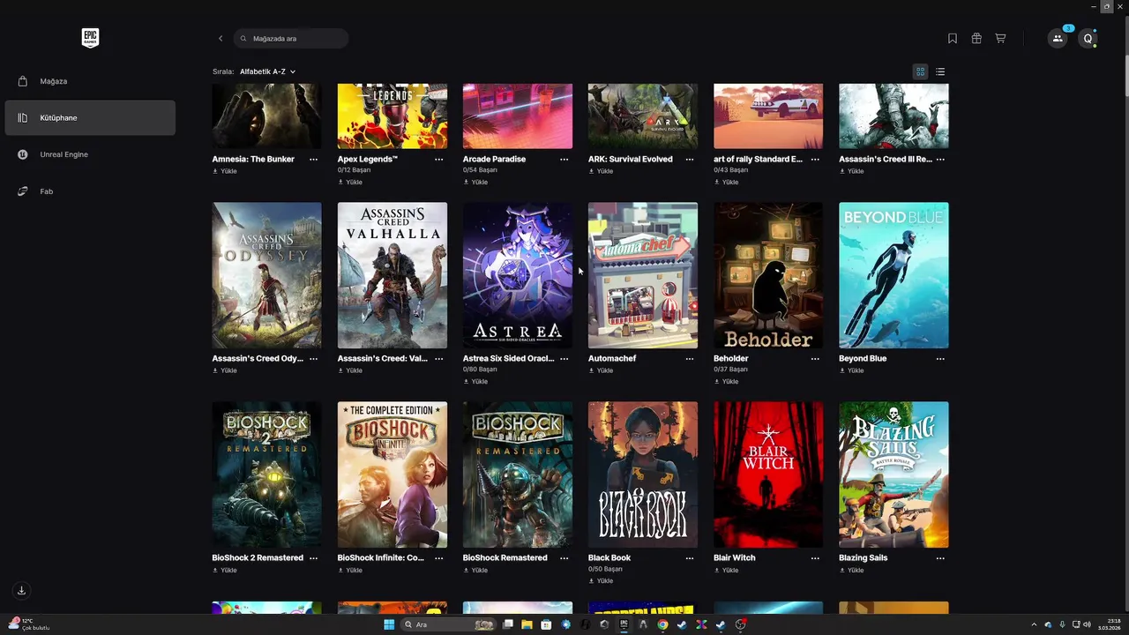The width and height of the screenshot is (1129, 635).
Task: Open Microsoft Store from taskbar
Action: (x=546, y=624)
